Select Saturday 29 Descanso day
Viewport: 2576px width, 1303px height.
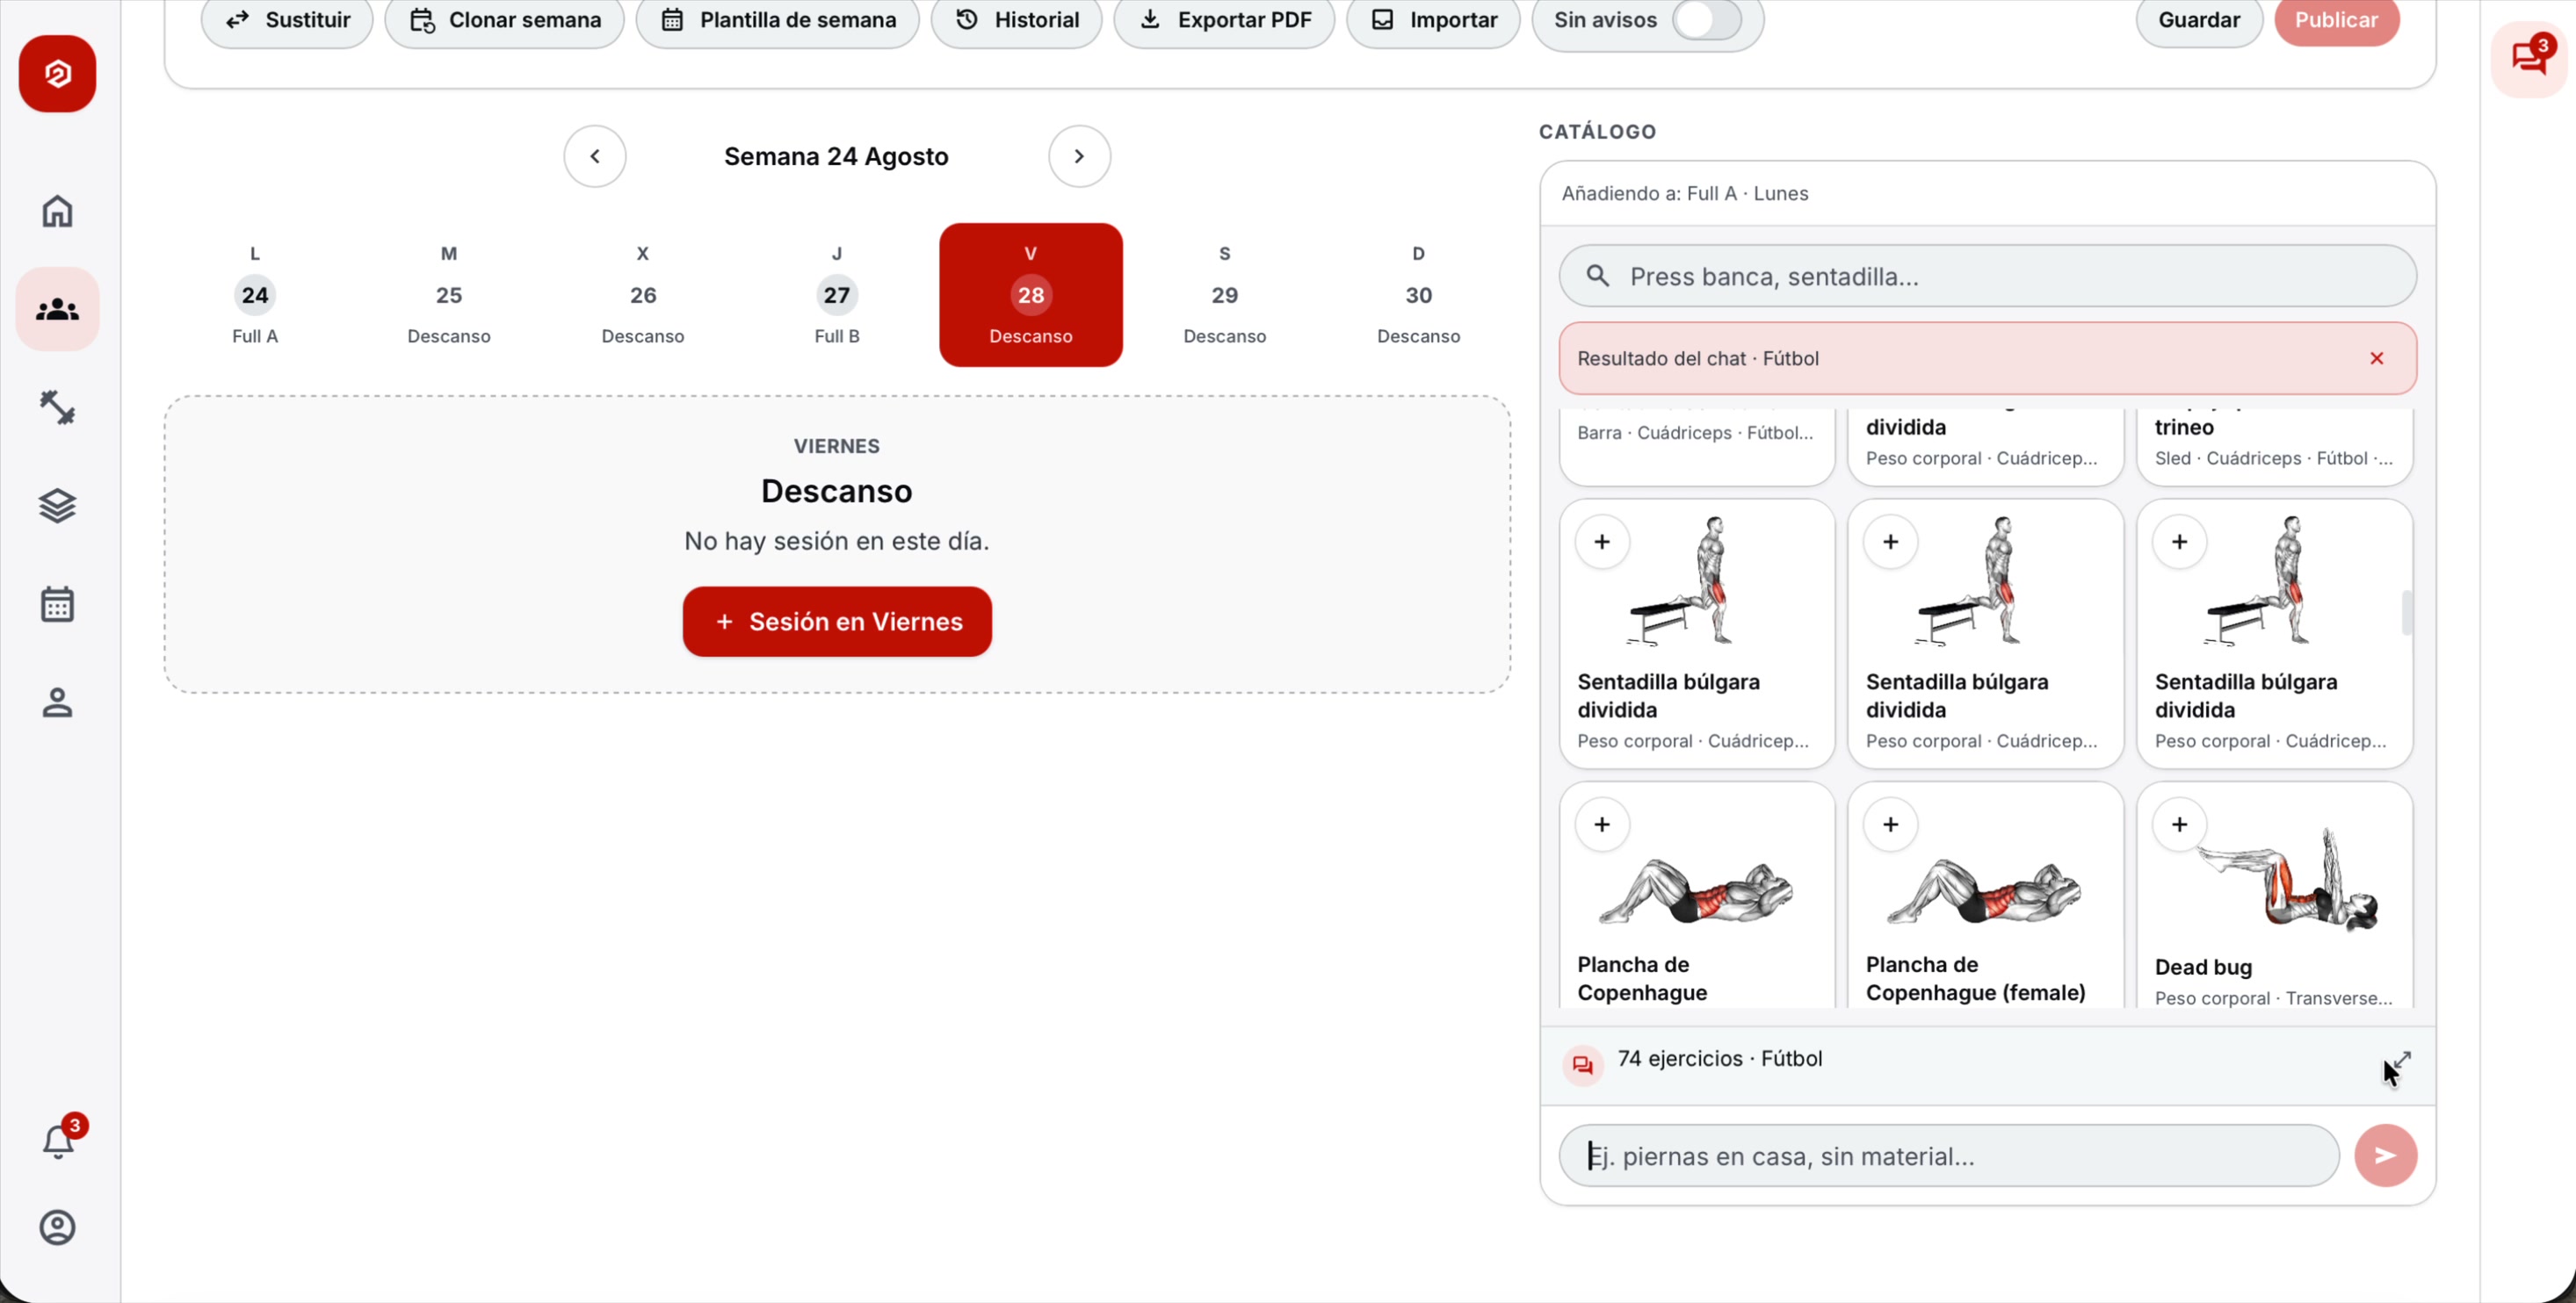coord(1225,295)
